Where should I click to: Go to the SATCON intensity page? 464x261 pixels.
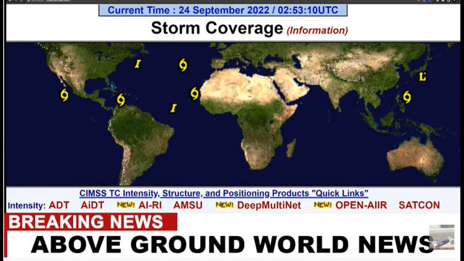pos(419,205)
